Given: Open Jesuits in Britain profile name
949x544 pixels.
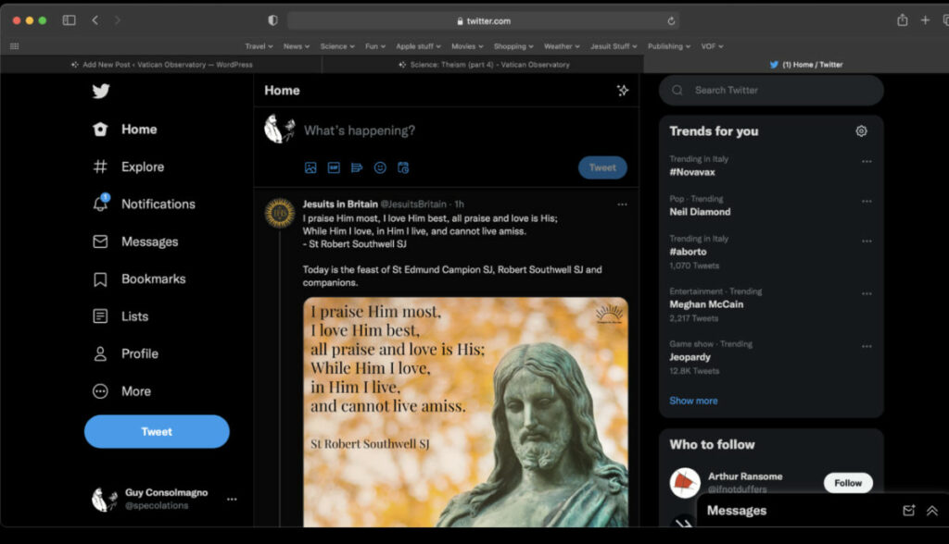Looking at the screenshot, I should click(340, 204).
